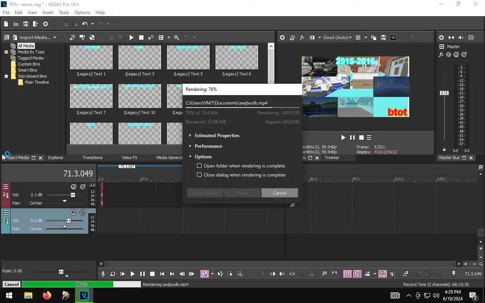Open the Import Media file icon

15,37
